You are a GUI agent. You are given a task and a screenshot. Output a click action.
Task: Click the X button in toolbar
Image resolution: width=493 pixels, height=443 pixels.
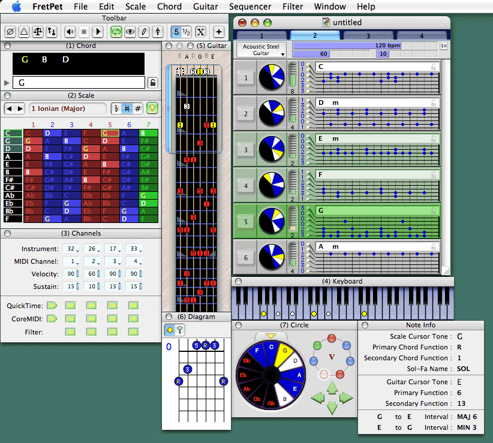point(200,32)
